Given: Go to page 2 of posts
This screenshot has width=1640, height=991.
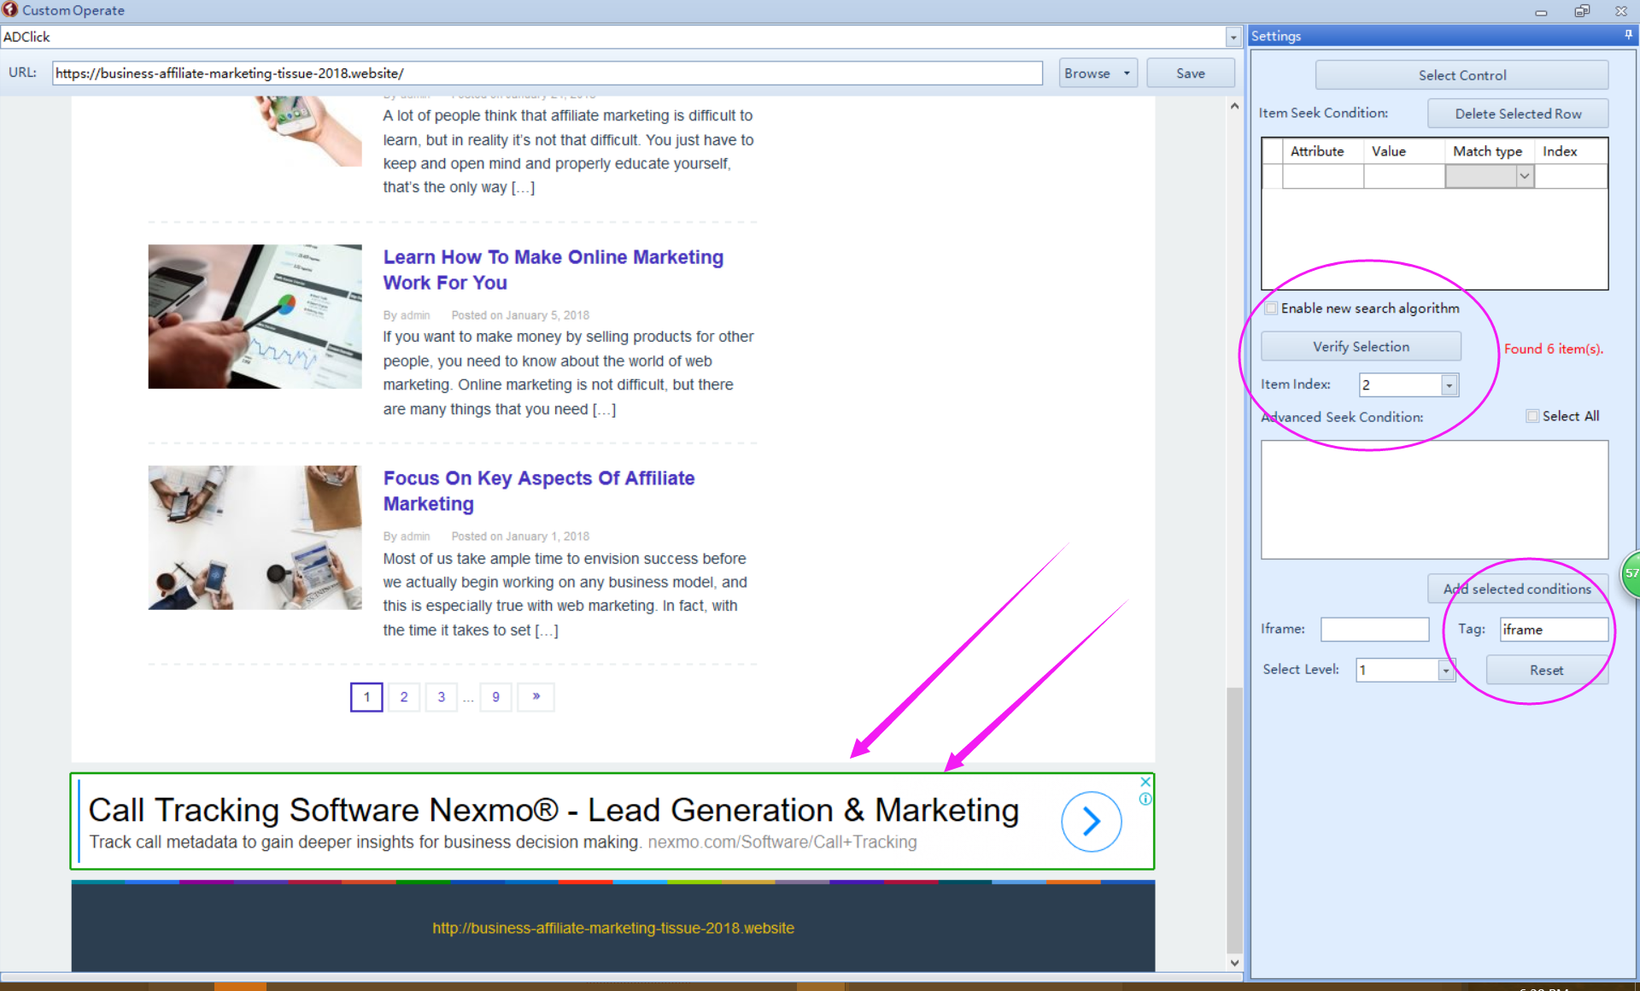Looking at the screenshot, I should coord(404,697).
